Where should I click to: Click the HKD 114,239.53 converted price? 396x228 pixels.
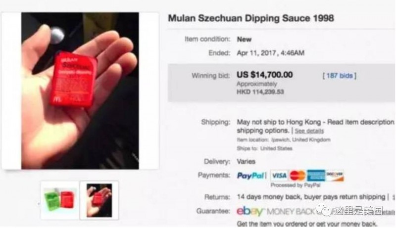[260, 92]
